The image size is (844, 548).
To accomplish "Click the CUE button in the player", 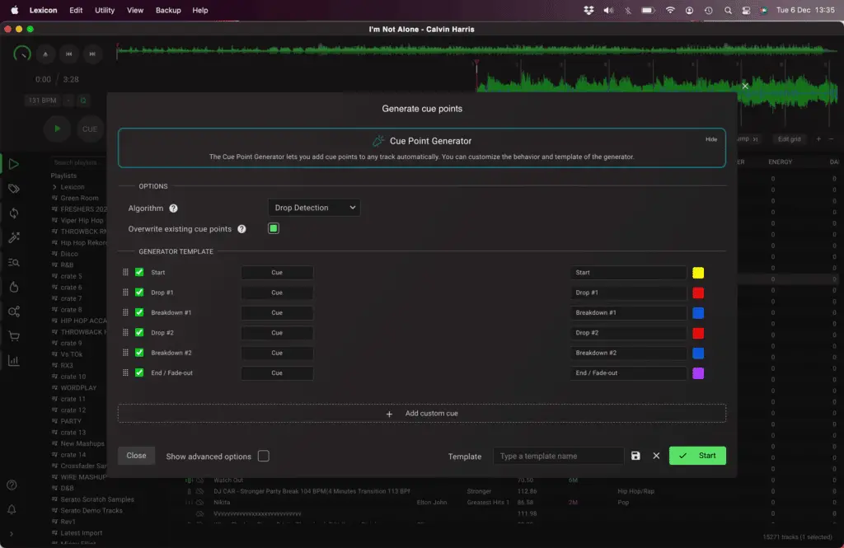I will [x=90, y=129].
